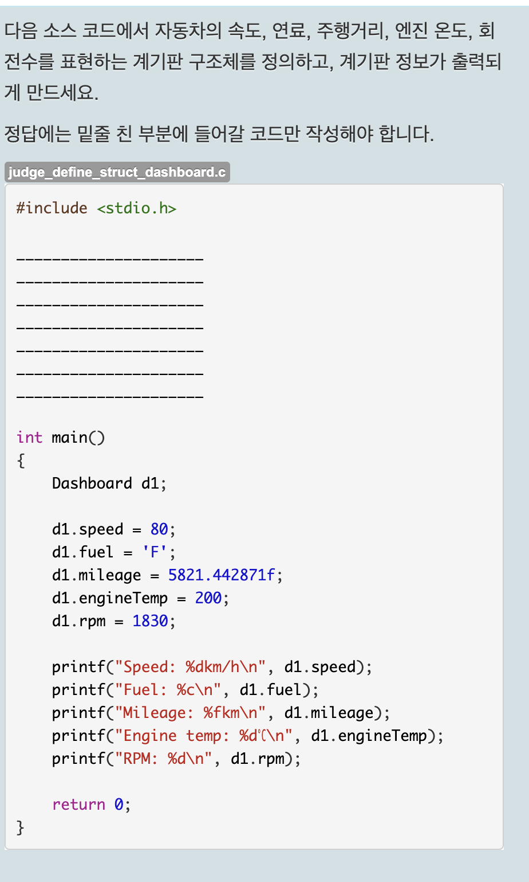This screenshot has width=529, height=882.
Task: Click the printf line with 'Speed: %dkm/h'
Action: point(212,667)
